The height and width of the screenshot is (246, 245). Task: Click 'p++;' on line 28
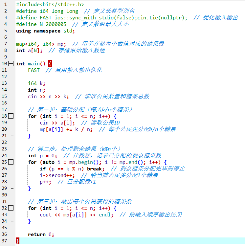(45, 182)
